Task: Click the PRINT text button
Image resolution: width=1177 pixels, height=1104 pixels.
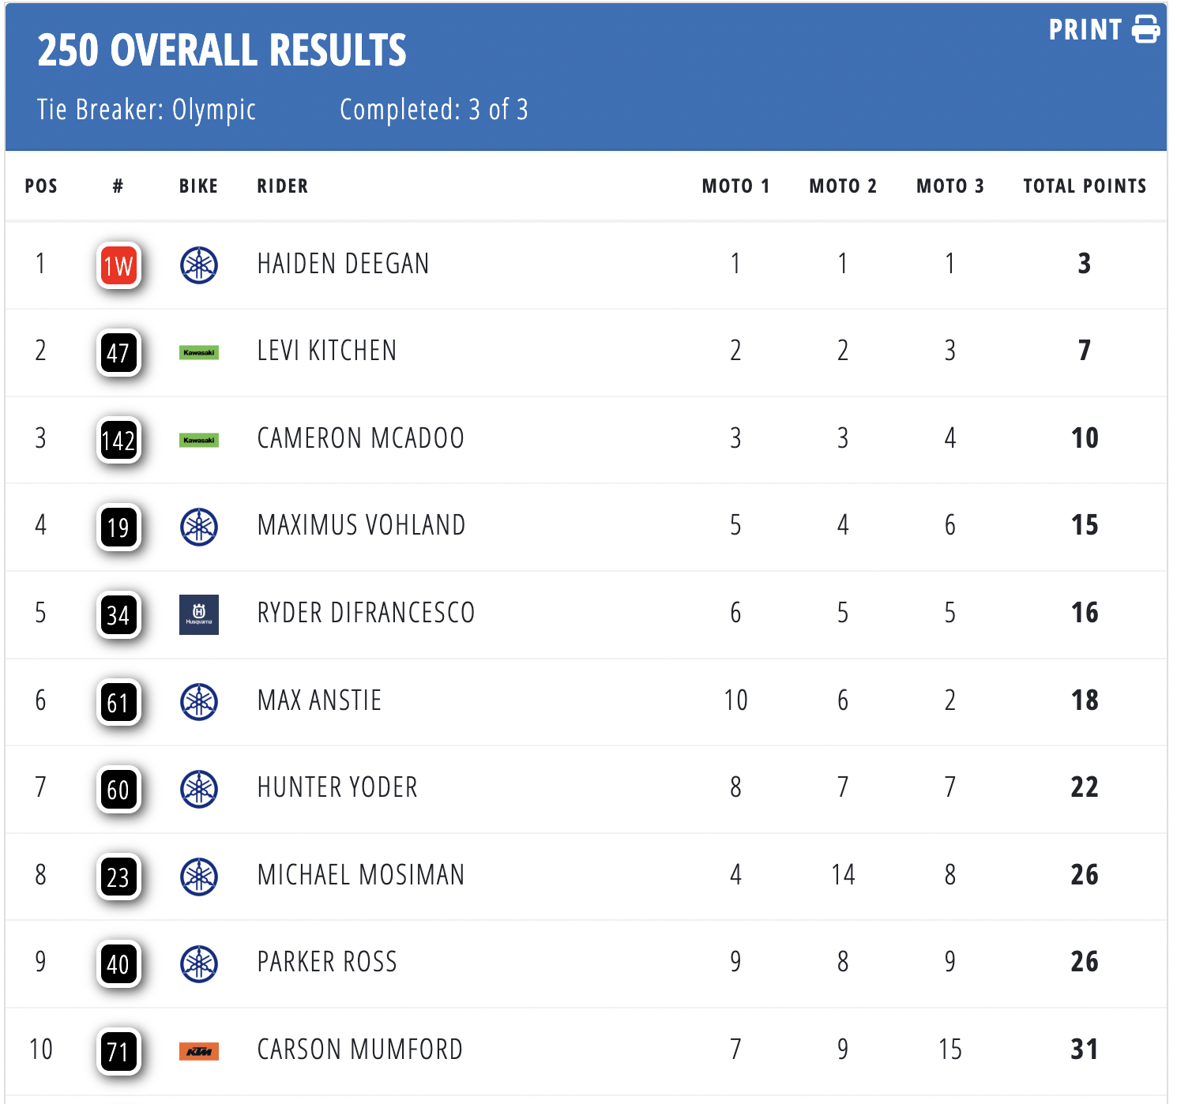Action: [x=1085, y=30]
